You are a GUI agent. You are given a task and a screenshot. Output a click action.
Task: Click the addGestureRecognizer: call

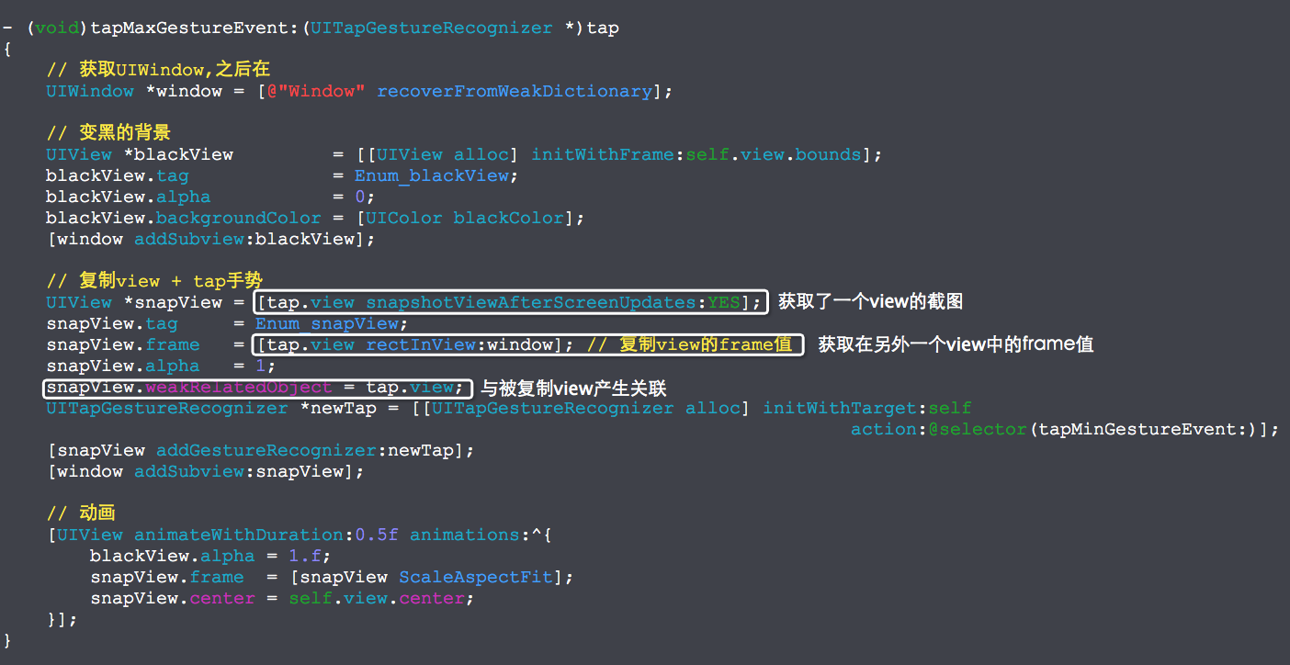click(x=272, y=450)
